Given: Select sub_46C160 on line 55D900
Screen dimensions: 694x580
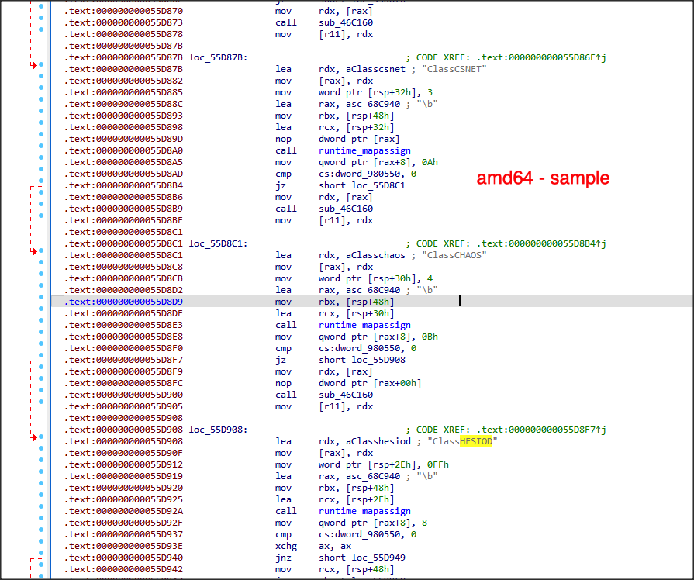Looking at the screenshot, I should (x=346, y=395).
